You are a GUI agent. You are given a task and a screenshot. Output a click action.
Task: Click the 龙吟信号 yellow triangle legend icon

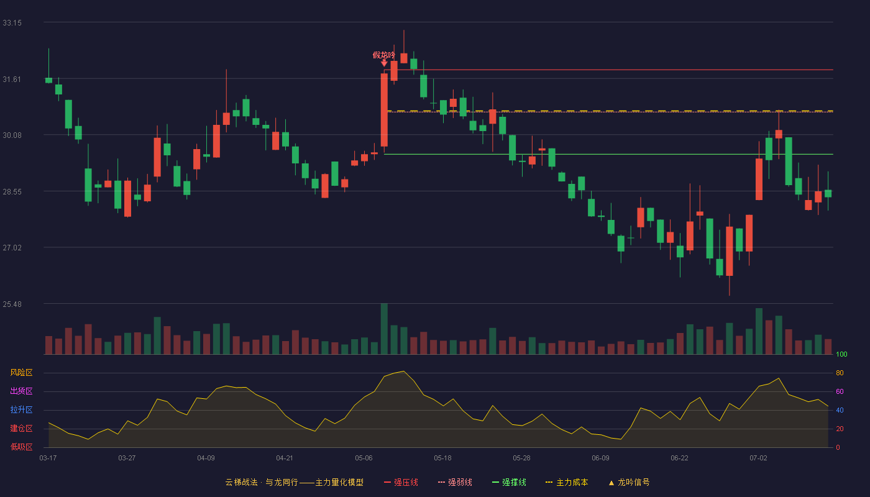pyautogui.click(x=611, y=483)
